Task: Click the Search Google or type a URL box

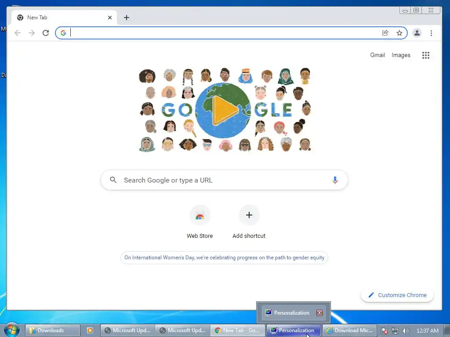Action: pos(224,180)
